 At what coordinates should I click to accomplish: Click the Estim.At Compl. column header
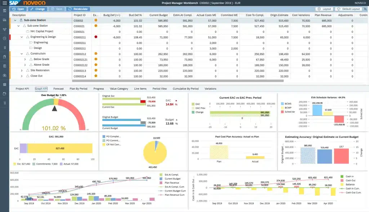(183, 15)
